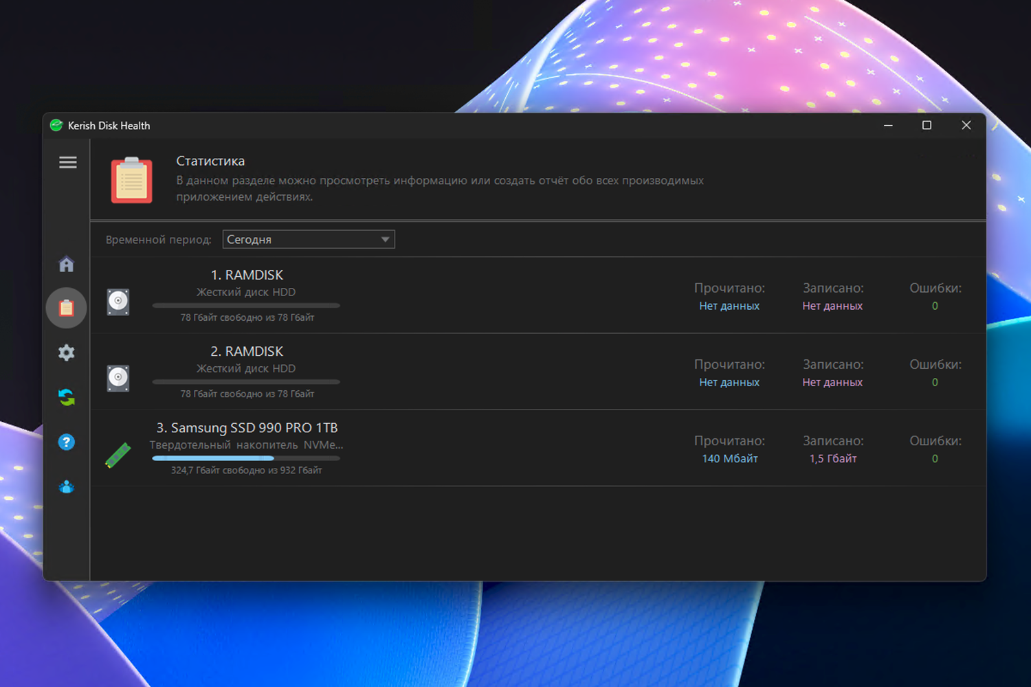
Task: Open the hamburger menu in the sidebar
Action: (x=67, y=162)
